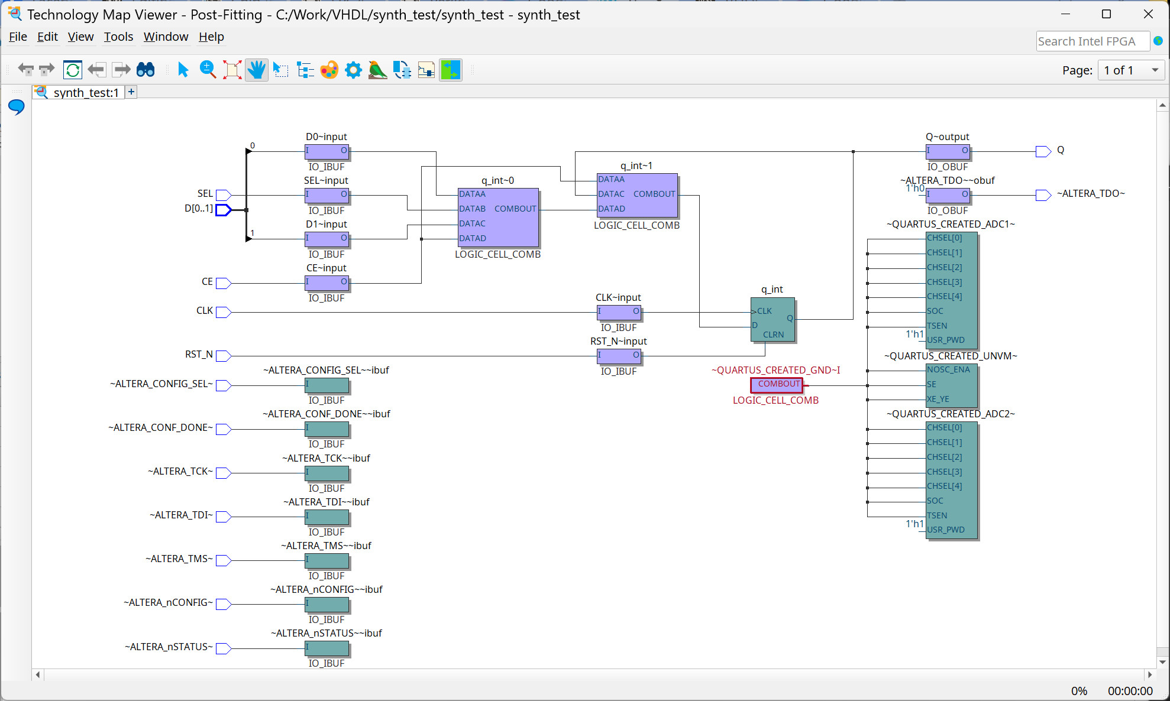Image resolution: width=1170 pixels, height=701 pixels.
Task: Click the color palette icon
Action: (329, 70)
